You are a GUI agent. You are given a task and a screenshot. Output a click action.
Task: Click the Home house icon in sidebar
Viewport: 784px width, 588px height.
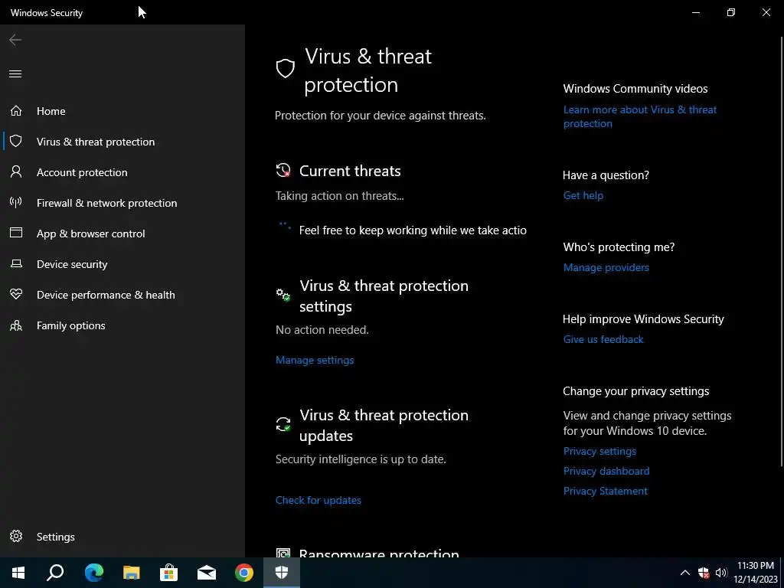click(16, 110)
